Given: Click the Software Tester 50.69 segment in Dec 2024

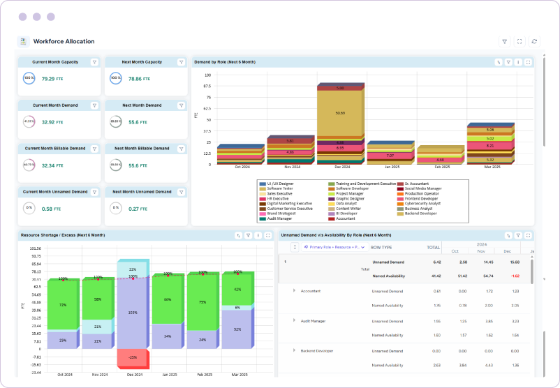Looking at the screenshot, I should point(340,113).
